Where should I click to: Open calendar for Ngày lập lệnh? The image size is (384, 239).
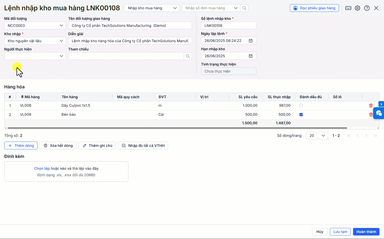[251, 41]
